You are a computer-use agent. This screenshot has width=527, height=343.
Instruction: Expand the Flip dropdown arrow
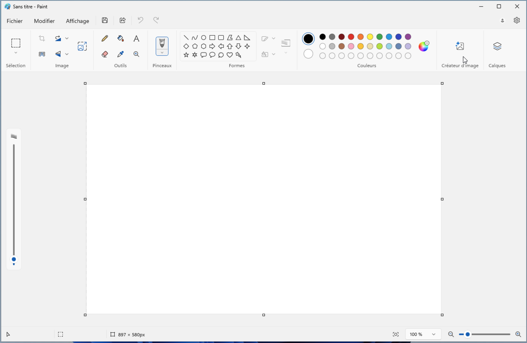[67, 54]
